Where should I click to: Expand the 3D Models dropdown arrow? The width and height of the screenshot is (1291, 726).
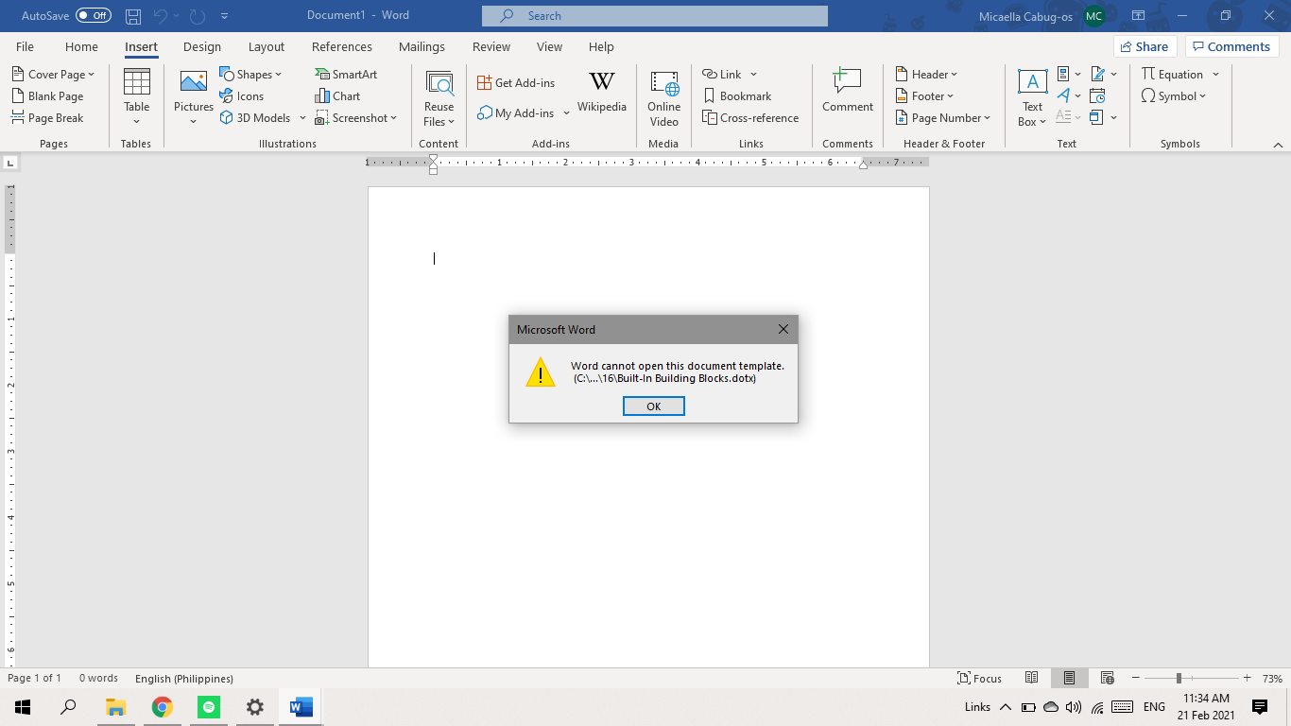[302, 118]
